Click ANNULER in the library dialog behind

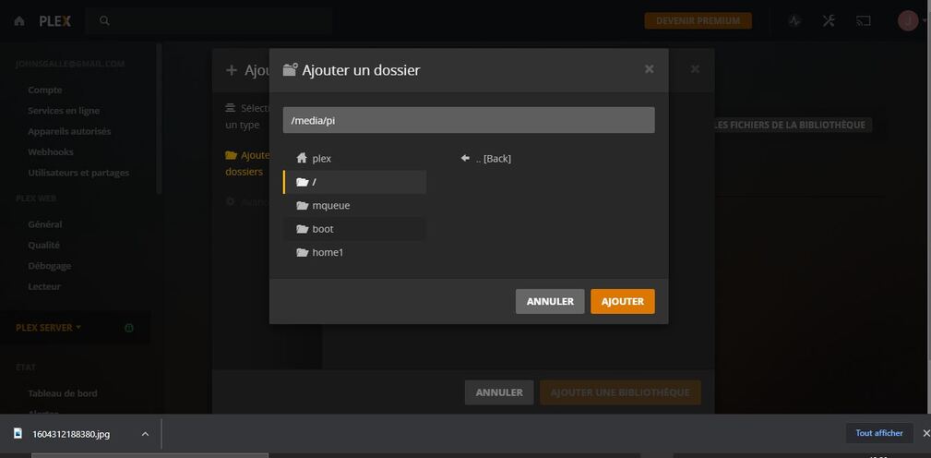click(x=499, y=392)
